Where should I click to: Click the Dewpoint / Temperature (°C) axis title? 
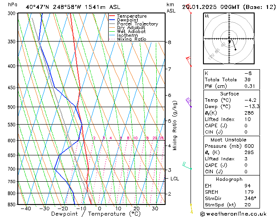pyautogui.click(x=96, y=214)
